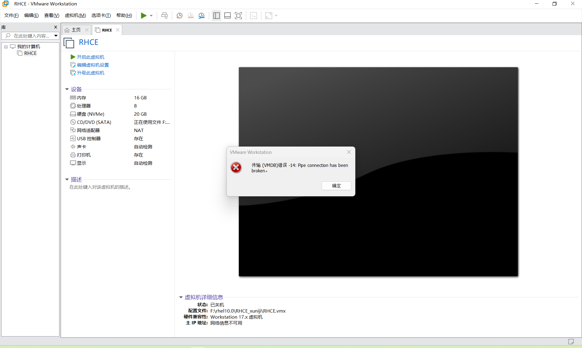Open the snapshot manager icon

click(202, 15)
